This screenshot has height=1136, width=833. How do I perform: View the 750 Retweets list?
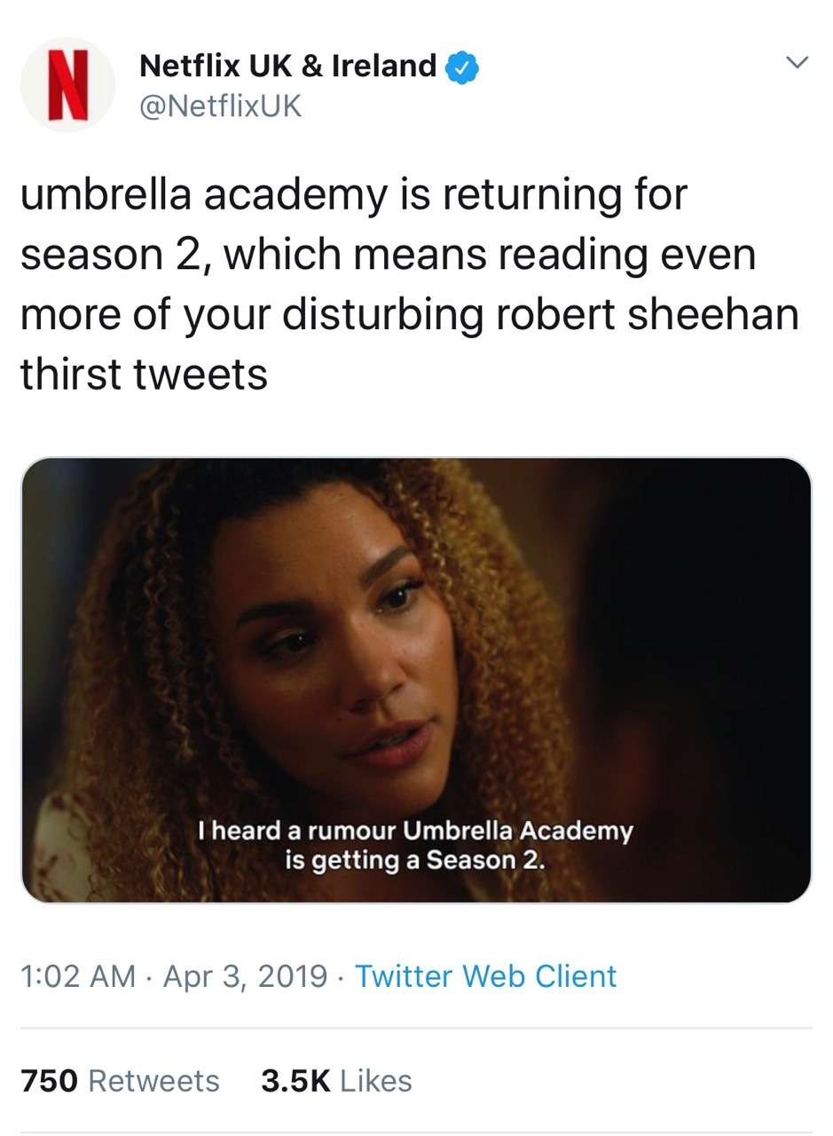(x=120, y=1080)
